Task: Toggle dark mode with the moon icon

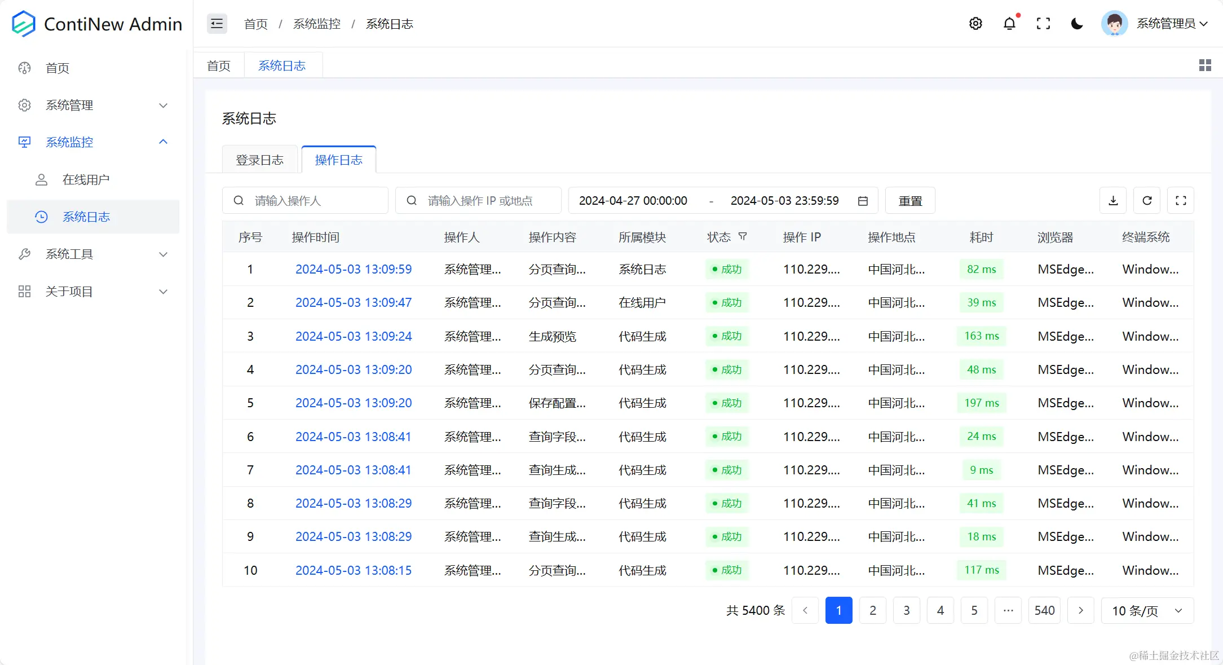Action: (1076, 23)
